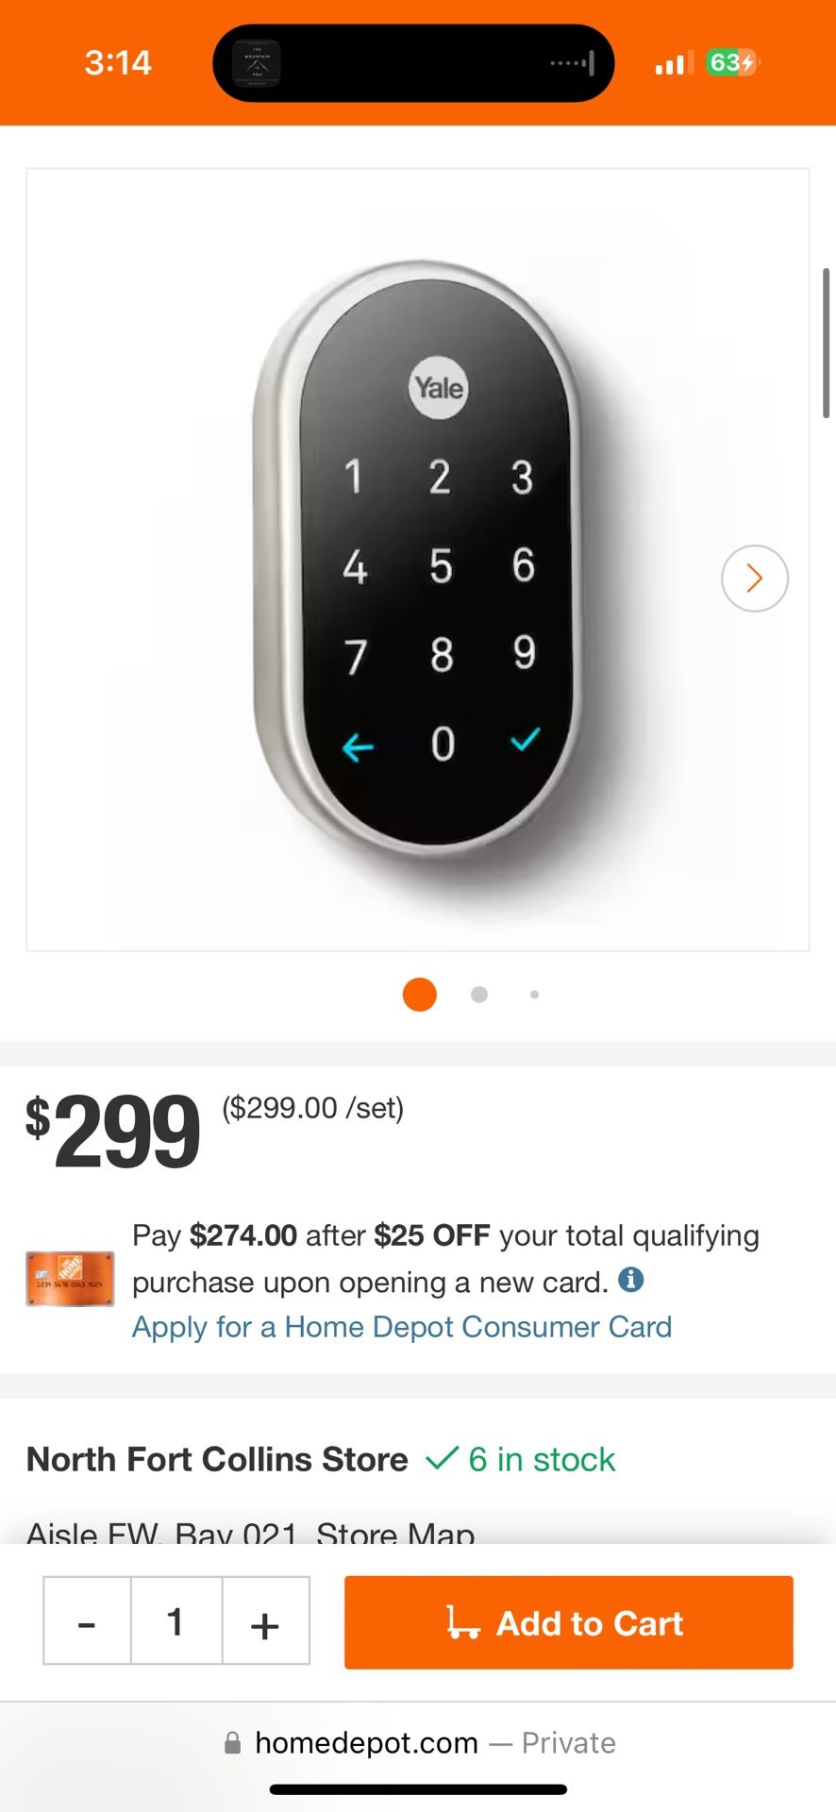The height and width of the screenshot is (1812, 836).
Task: Decrease quantity with the minus button
Action: tap(87, 1623)
